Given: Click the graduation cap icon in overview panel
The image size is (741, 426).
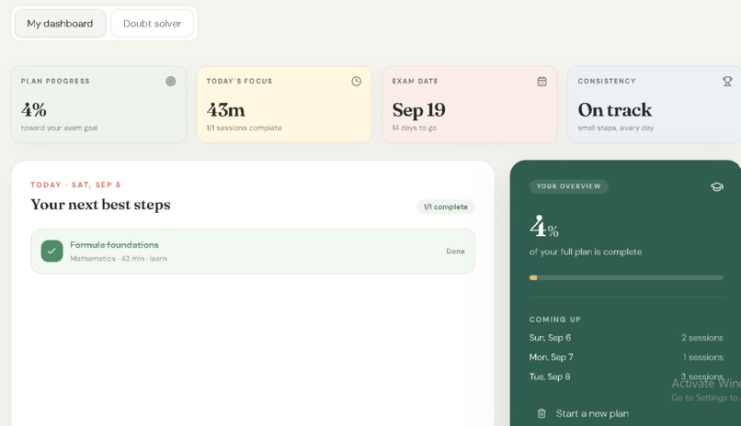Looking at the screenshot, I should click(717, 186).
